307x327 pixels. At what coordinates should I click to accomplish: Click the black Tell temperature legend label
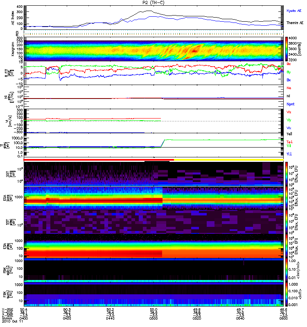[x=289, y=134]
